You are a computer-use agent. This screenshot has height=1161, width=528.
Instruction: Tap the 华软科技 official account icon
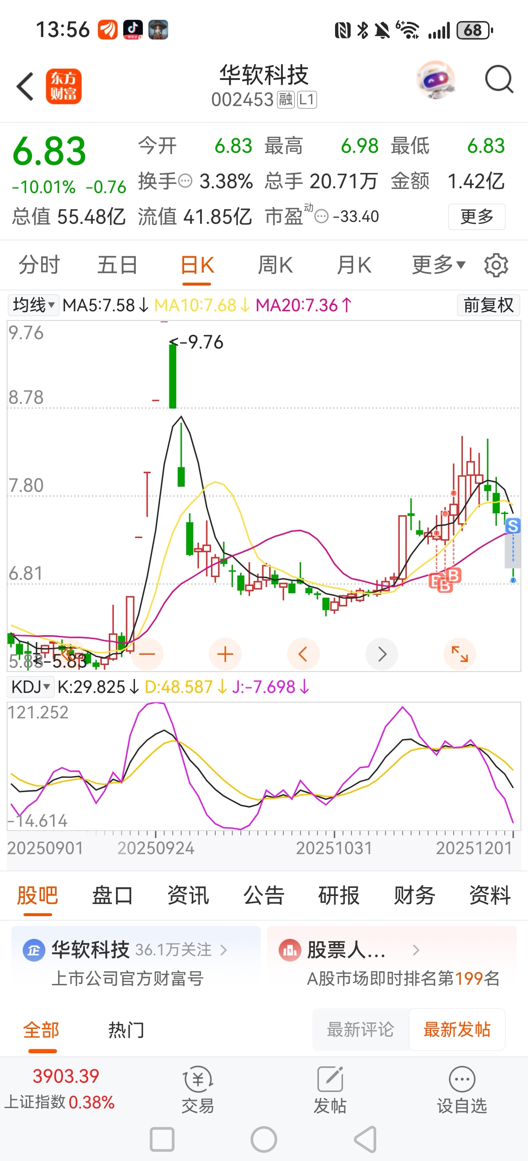[x=34, y=951]
